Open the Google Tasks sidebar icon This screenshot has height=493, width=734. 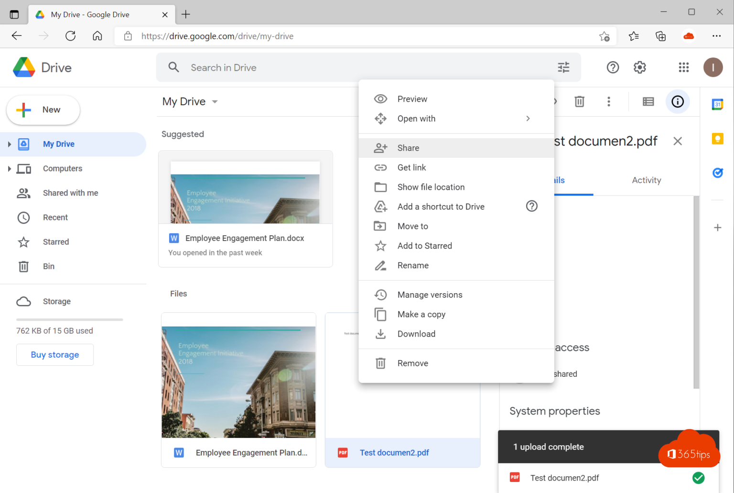[x=717, y=173]
